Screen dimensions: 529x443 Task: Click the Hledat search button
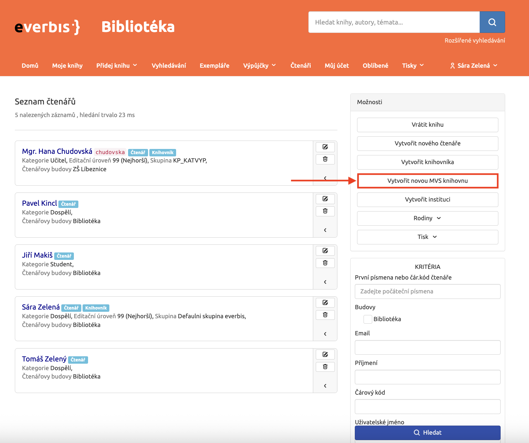[x=427, y=433]
